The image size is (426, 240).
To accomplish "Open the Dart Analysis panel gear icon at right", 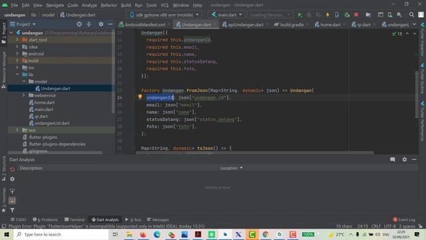I will [x=404, y=159].
